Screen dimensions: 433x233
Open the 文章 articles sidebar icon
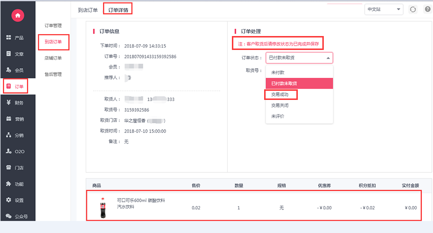pyautogui.click(x=9, y=53)
